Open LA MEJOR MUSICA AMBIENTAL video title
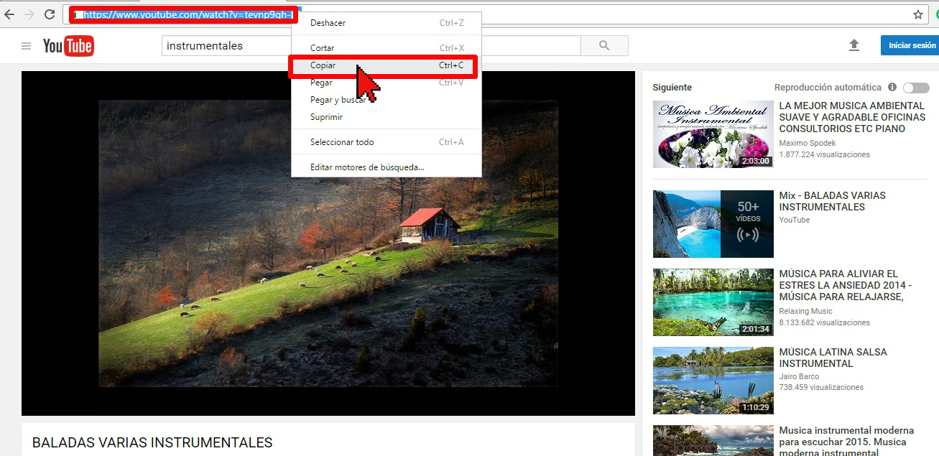The image size is (939, 456). [x=852, y=117]
